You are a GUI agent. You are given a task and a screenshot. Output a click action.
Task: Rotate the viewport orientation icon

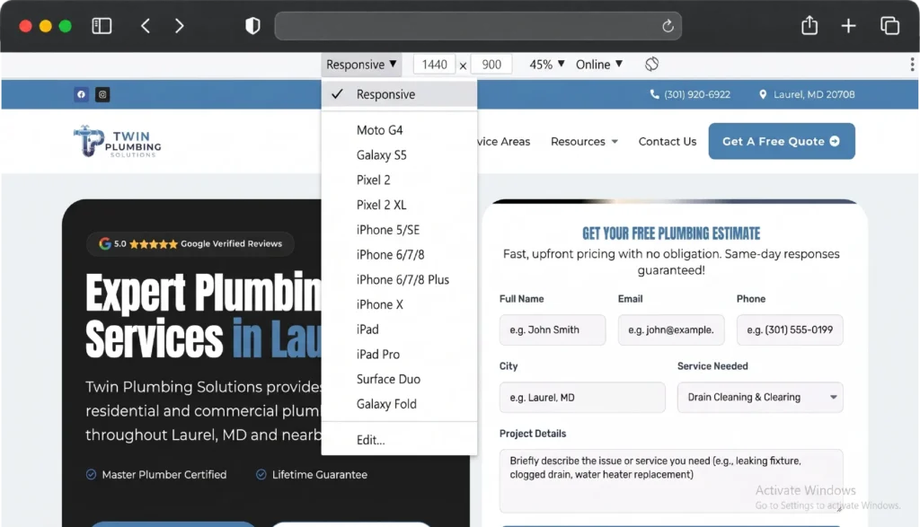(652, 64)
